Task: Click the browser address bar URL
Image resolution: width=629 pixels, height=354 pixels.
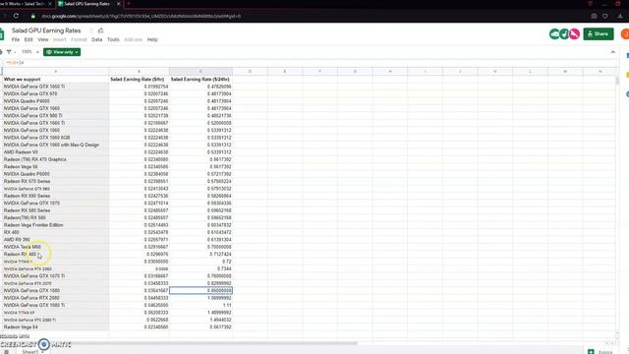Action: coord(141,17)
